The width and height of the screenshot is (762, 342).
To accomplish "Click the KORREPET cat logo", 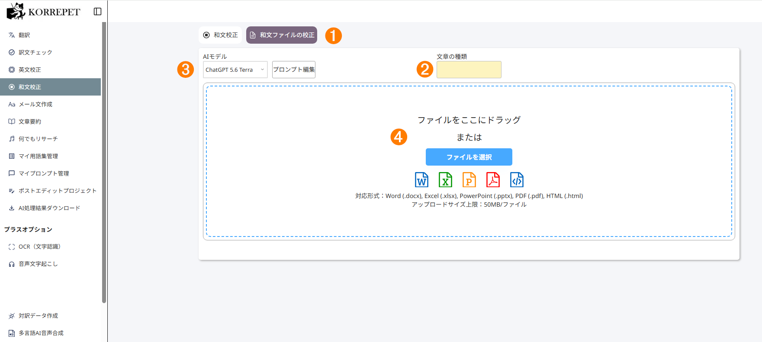I will coord(16,11).
